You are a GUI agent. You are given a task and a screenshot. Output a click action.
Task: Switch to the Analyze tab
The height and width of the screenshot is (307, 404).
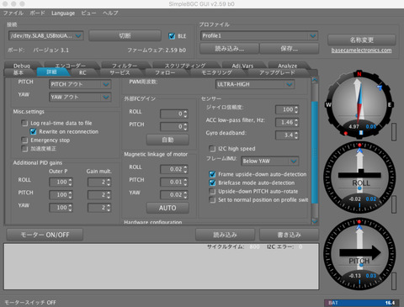coord(288,66)
